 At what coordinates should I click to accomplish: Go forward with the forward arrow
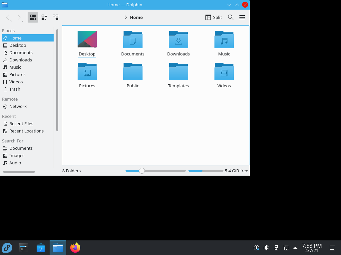click(x=19, y=17)
